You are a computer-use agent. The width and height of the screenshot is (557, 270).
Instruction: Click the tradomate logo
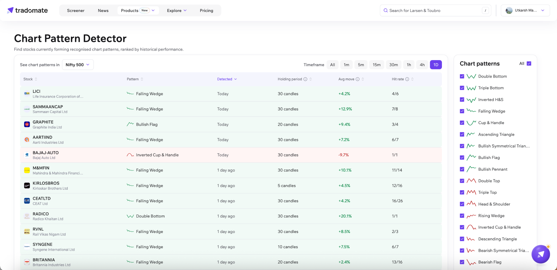(x=27, y=10)
